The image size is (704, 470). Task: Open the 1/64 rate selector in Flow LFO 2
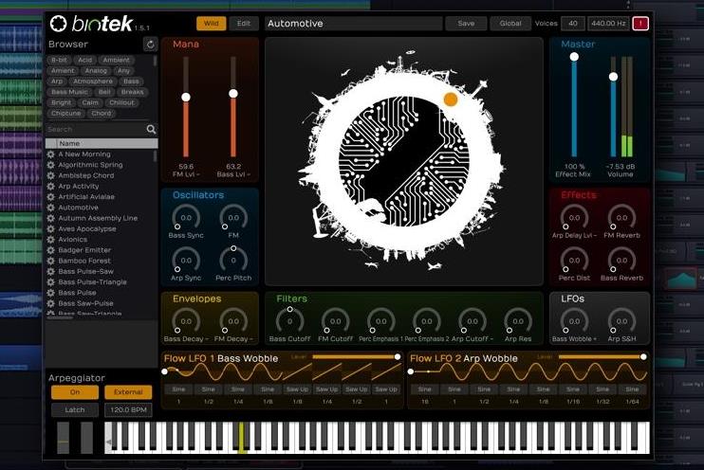tap(632, 402)
